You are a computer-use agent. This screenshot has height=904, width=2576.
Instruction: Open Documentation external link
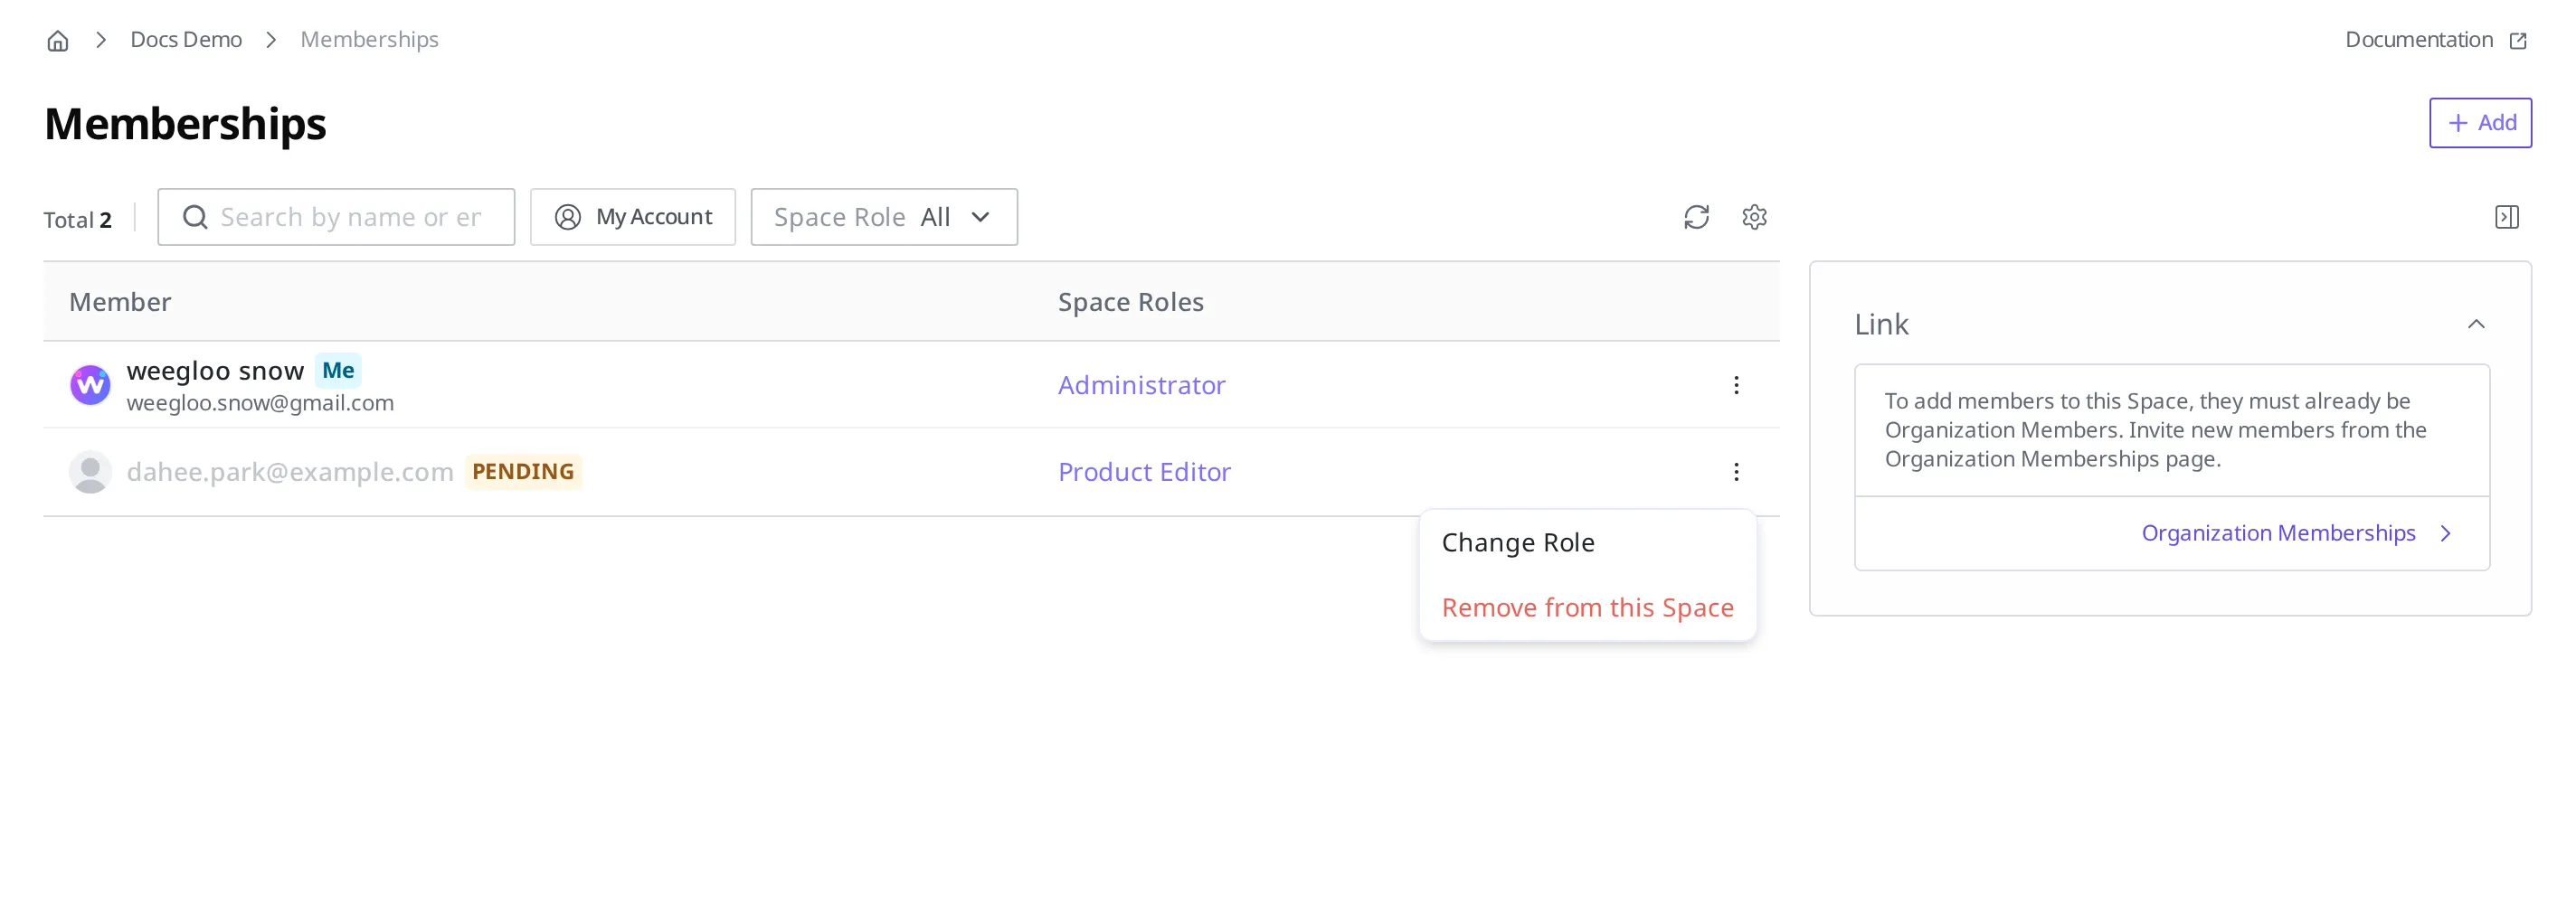[2435, 40]
